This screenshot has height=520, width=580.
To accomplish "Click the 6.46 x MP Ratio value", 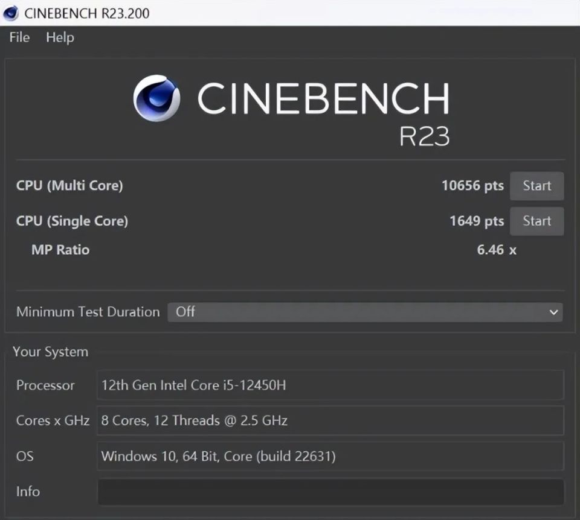I will (x=497, y=250).
